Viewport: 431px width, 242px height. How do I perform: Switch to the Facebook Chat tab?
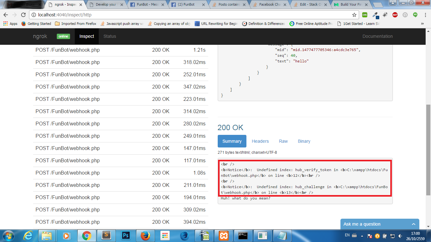[x=270, y=5]
